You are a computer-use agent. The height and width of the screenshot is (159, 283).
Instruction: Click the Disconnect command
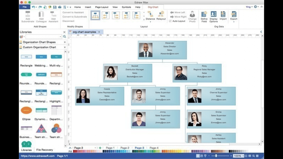click(68, 21)
